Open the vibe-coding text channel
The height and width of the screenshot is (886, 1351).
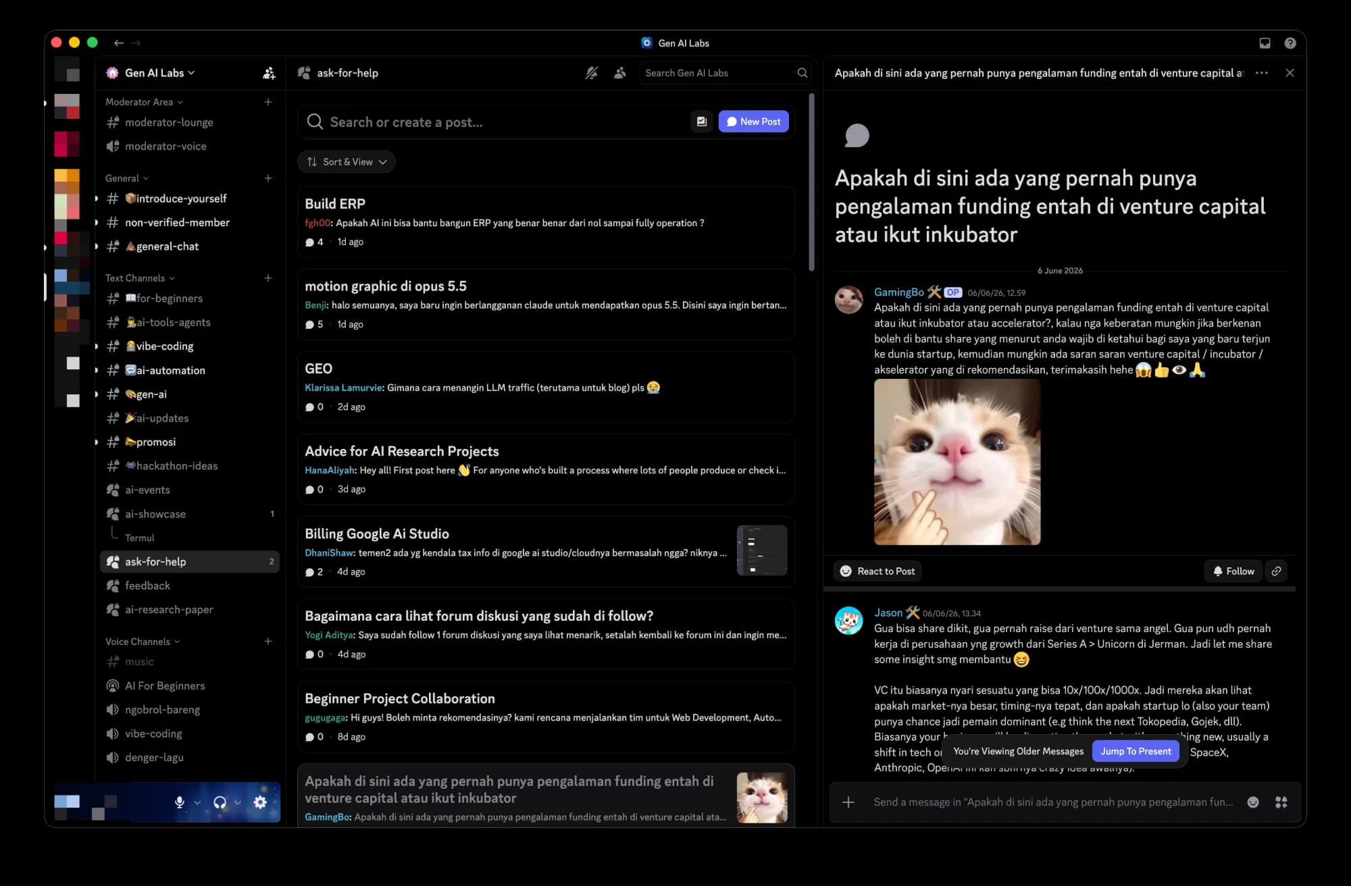click(x=189, y=346)
